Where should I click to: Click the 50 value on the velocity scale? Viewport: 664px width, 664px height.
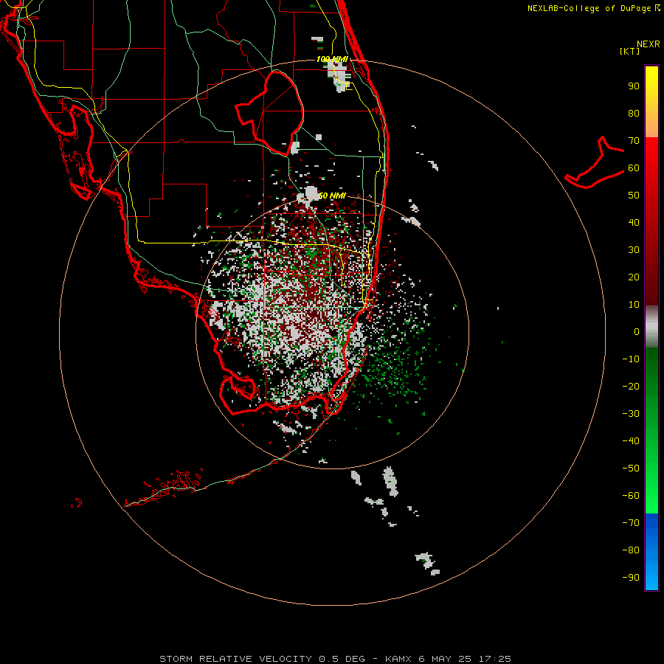pyautogui.click(x=634, y=196)
